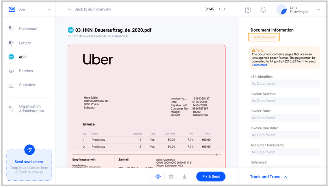Viewport: 328px width, 187px height.
Task: Open Batches in sidebar
Action: click(x=26, y=71)
